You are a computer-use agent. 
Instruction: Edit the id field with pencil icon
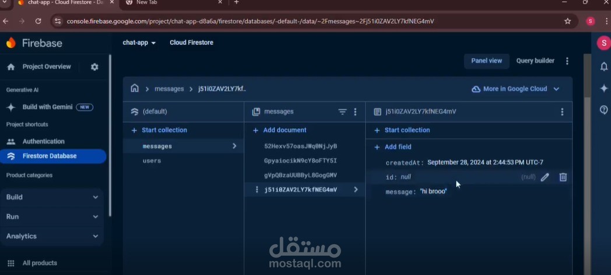pos(545,177)
